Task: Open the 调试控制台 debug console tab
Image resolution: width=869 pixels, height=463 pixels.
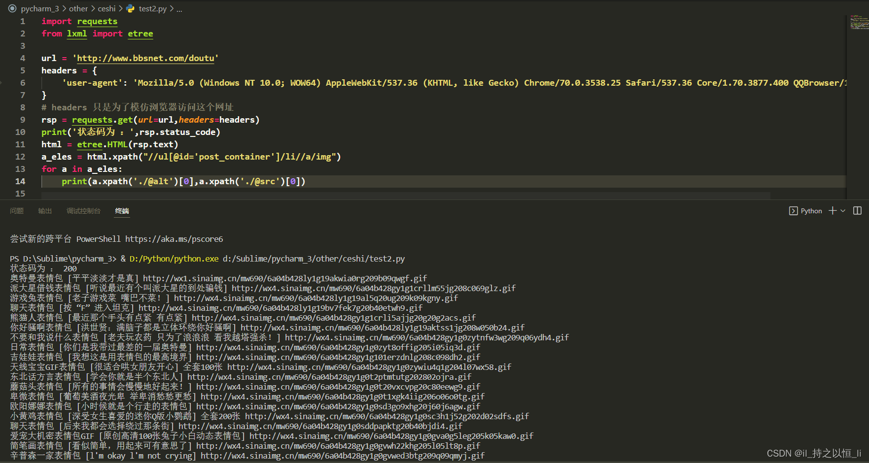Action: pyautogui.click(x=83, y=211)
